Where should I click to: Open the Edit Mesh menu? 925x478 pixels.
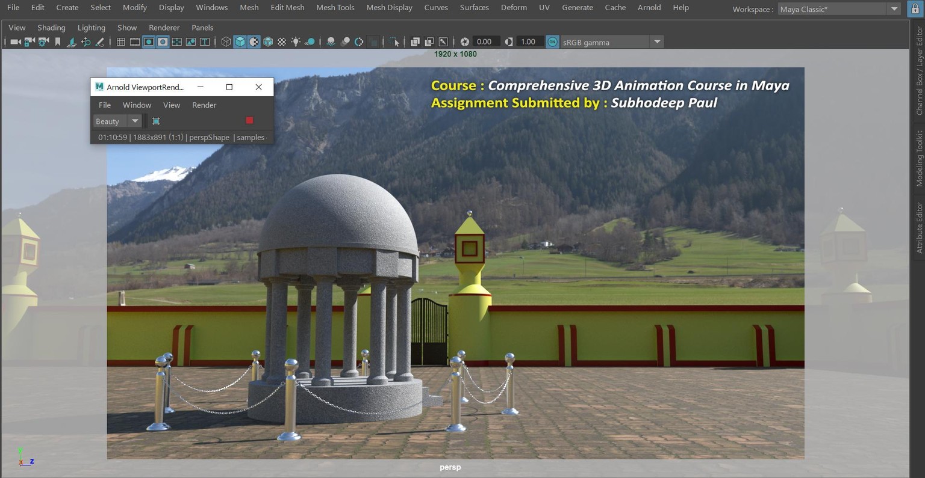coord(287,7)
